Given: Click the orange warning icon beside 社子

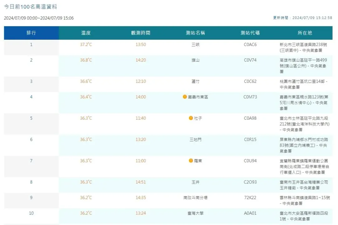Looking at the screenshot, I should (191, 118).
